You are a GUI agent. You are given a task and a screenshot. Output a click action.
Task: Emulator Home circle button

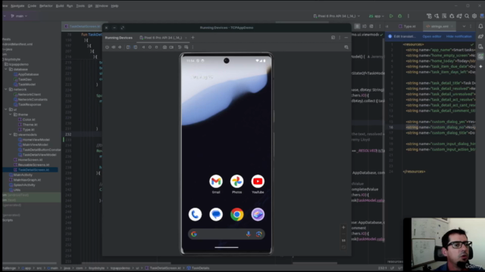[x=150, y=47]
